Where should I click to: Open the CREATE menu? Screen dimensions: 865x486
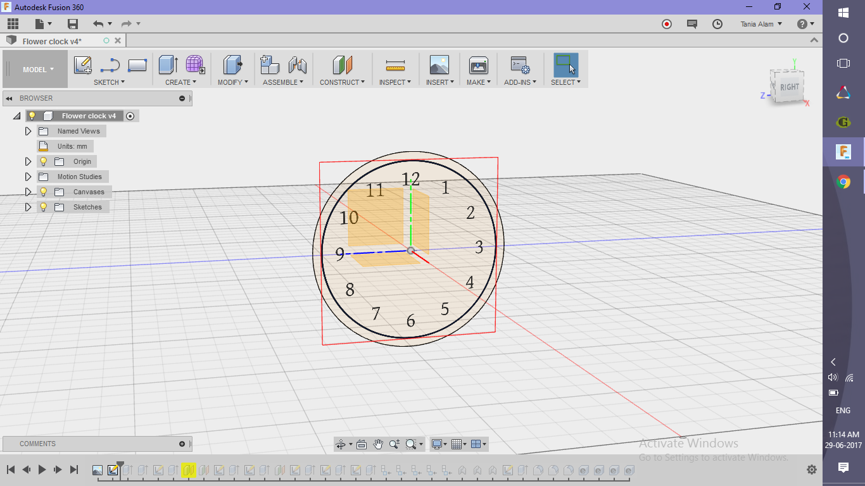(x=180, y=82)
